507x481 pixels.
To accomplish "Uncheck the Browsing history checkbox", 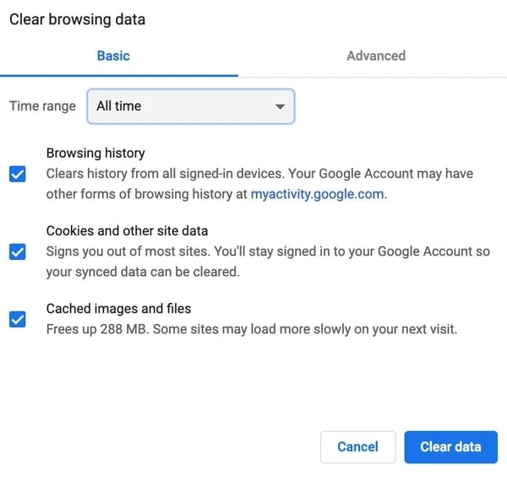I will point(18,174).
